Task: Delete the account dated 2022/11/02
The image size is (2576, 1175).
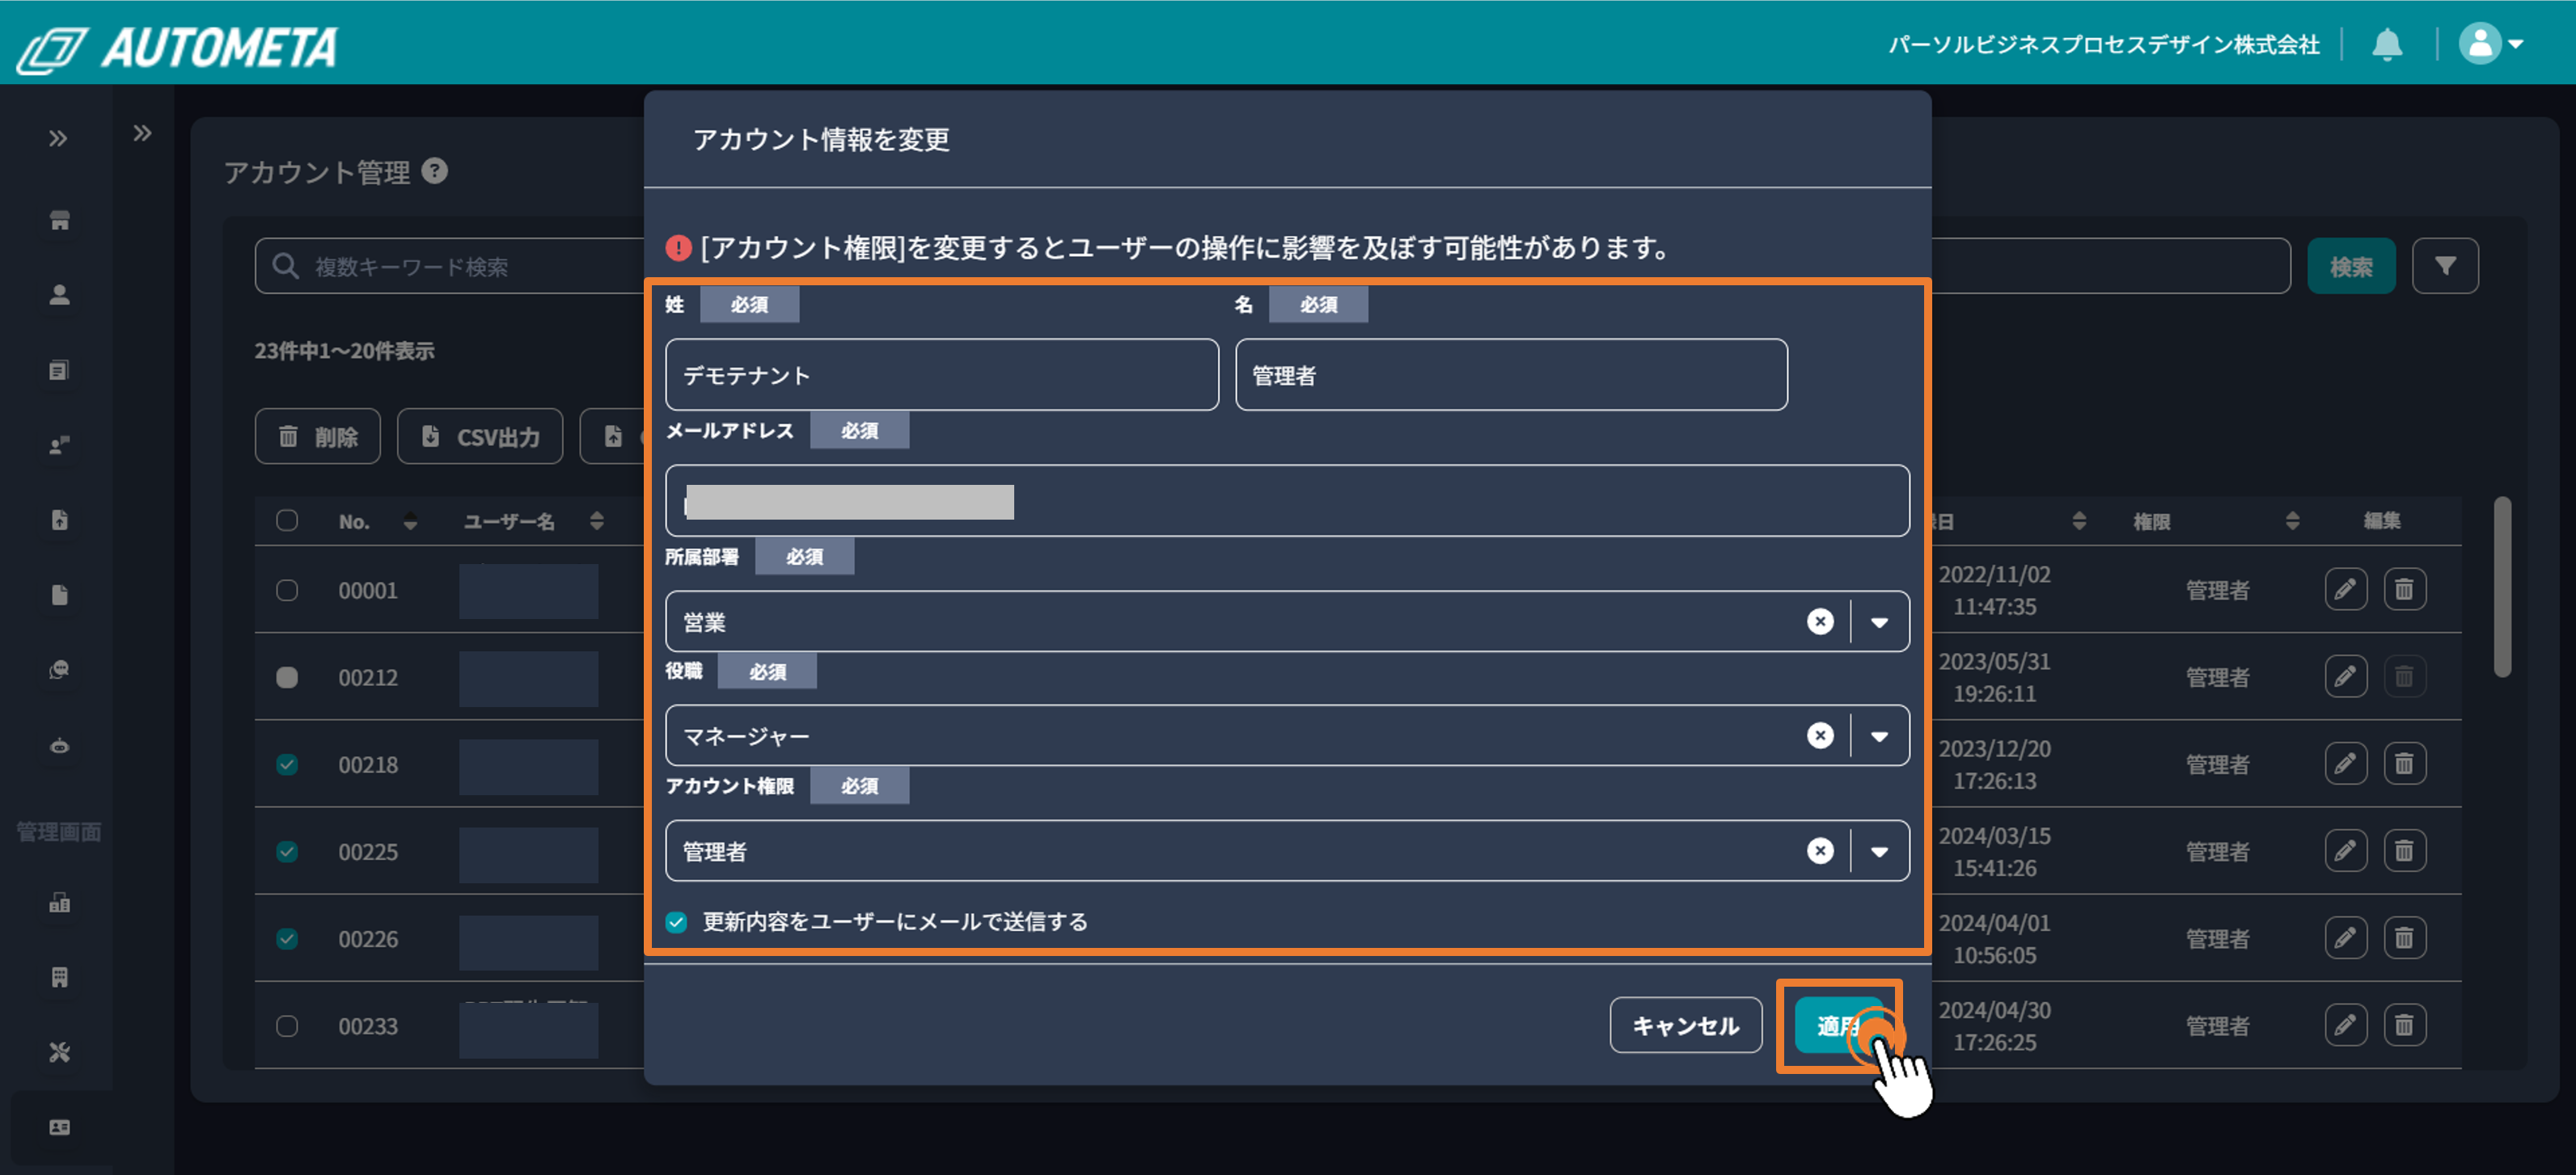Action: pyautogui.click(x=2404, y=589)
